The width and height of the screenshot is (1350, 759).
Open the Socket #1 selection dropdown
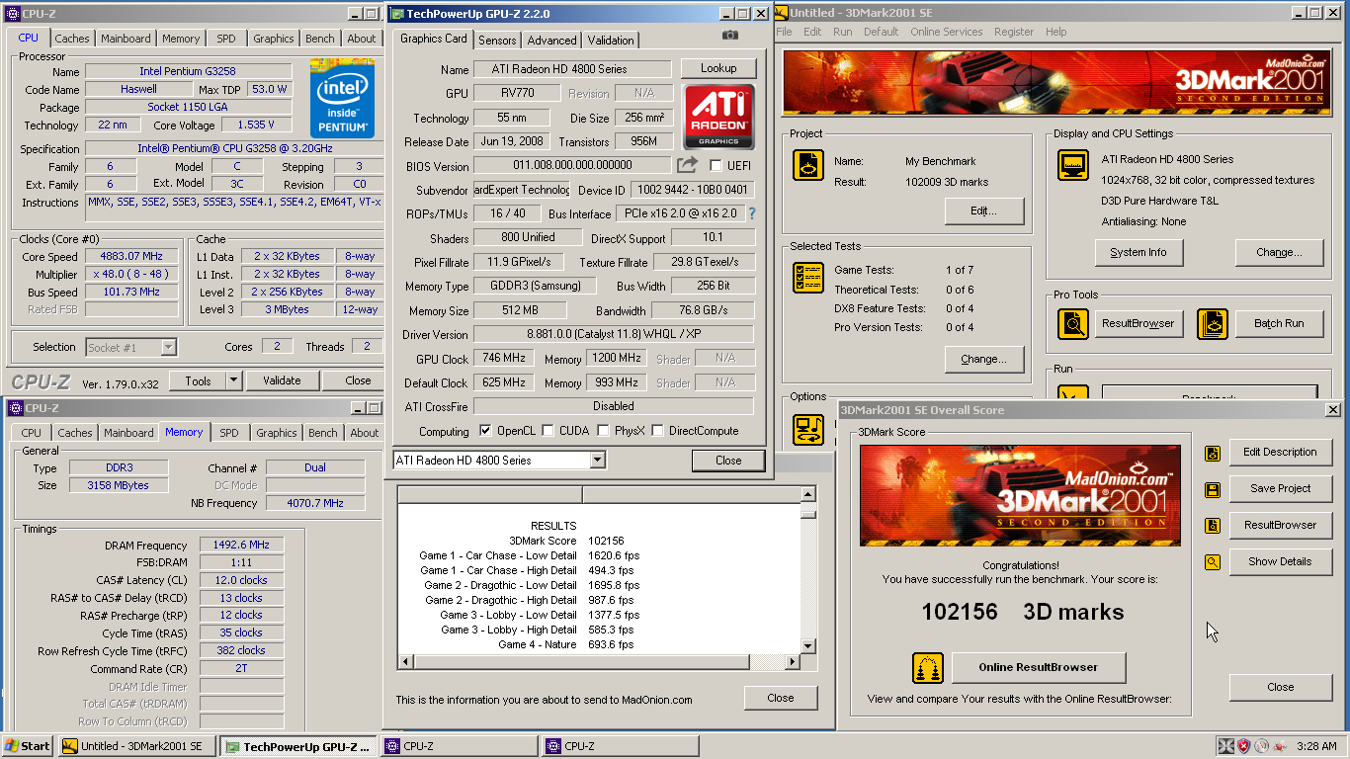click(168, 347)
